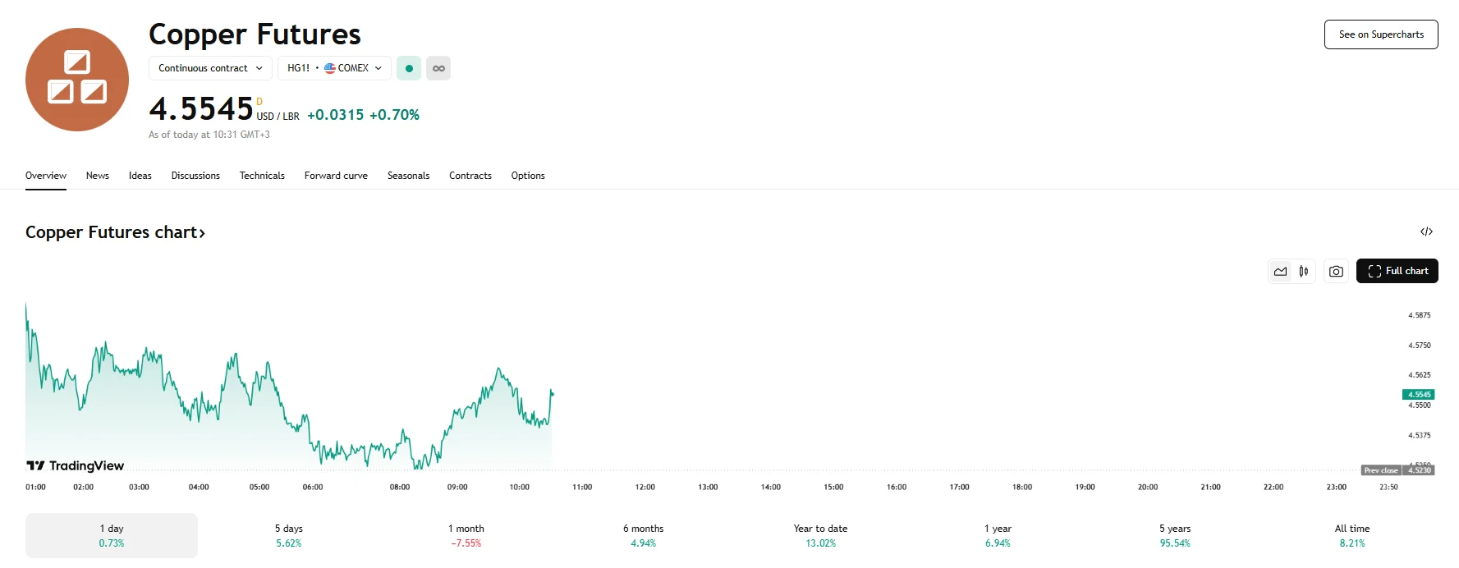Click the green market status dot
This screenshot has width=1459, height=568.
[409, 68]
